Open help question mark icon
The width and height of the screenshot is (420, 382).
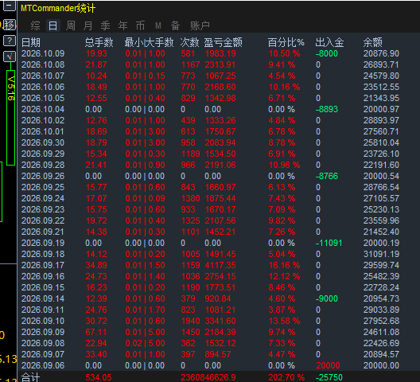tap(10, 41)
